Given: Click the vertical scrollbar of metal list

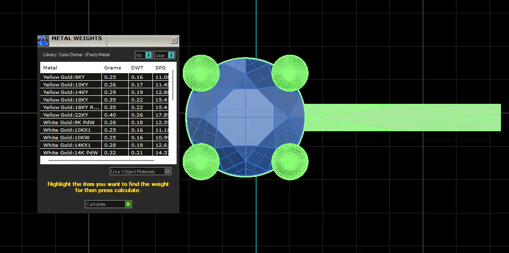Looking at the screenshot, I should click(173, 85).
